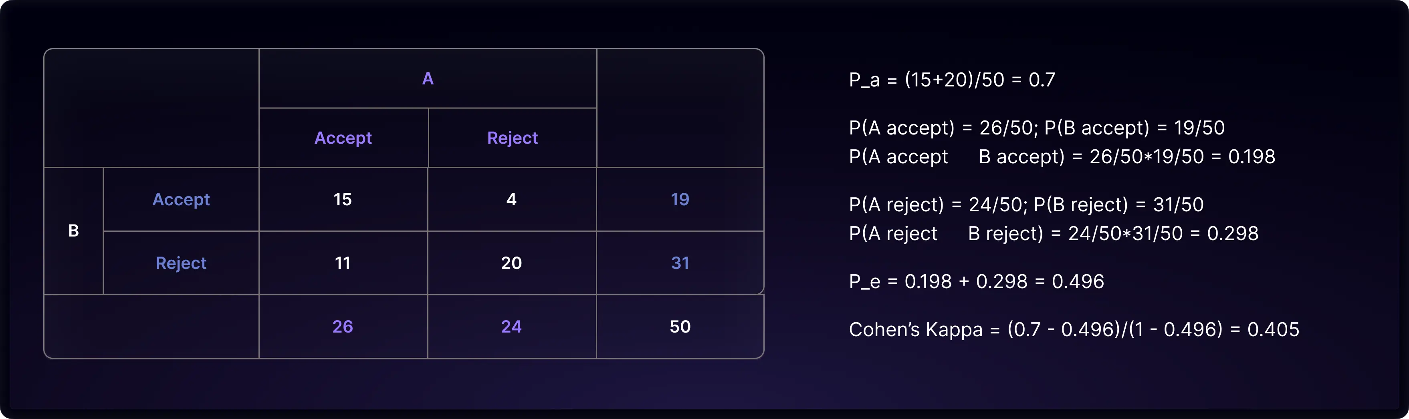Click the column header A
This screenshot has width=1409, height=419.
428,79
